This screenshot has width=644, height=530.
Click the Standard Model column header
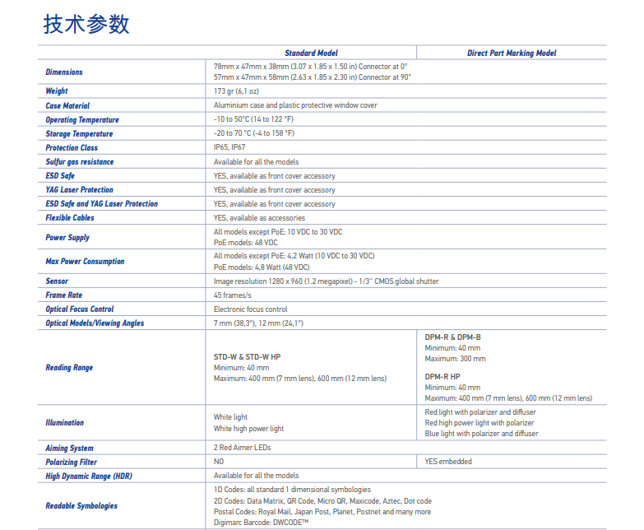(x=311, y=53)
